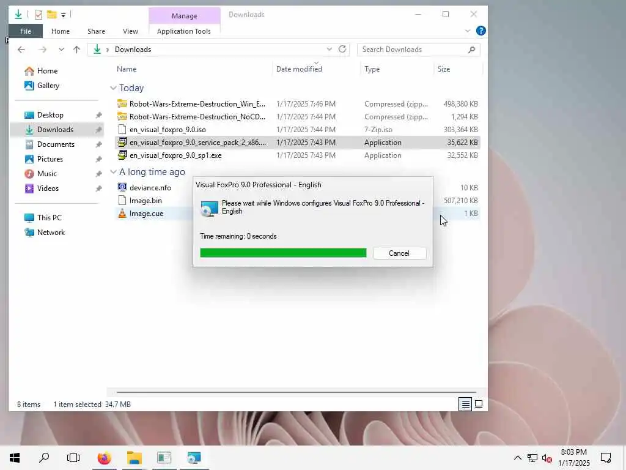626x470 pixels.
Task: Open taskbar Search
Action: [x=44, y=458]
